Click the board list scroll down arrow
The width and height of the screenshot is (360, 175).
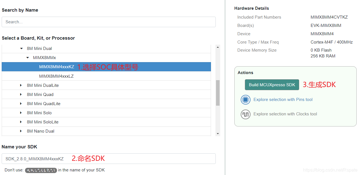coord(218,134)
